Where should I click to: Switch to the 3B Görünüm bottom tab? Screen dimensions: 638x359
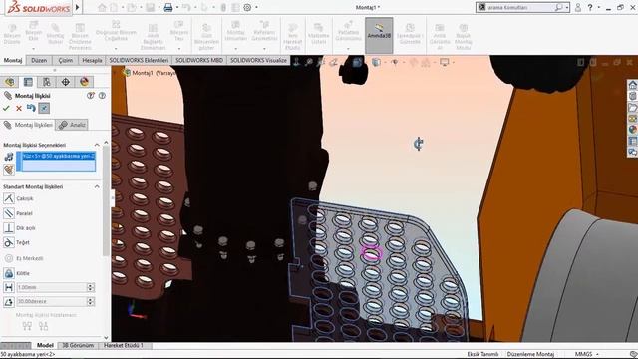[78, 345]
